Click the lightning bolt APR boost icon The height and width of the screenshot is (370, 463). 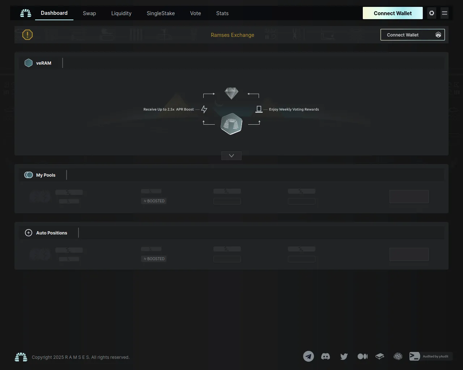click(204, 109)
